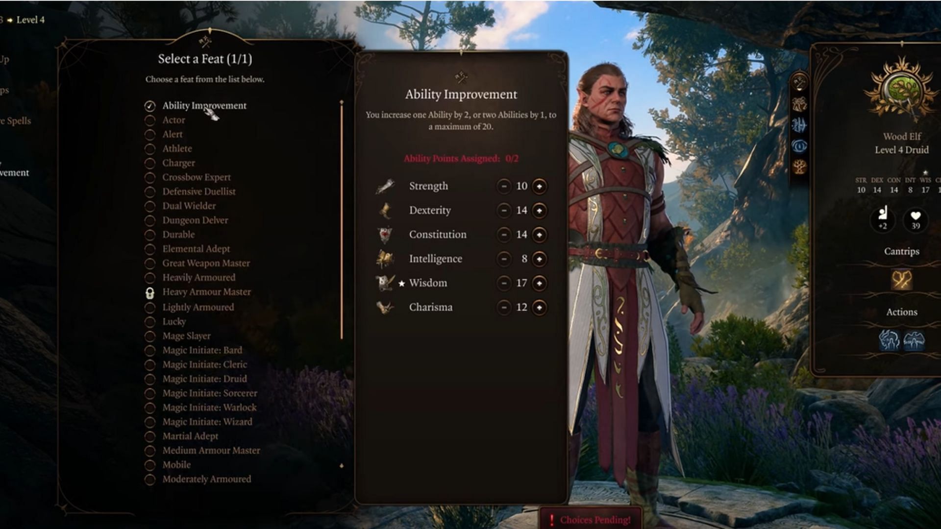Drag the Ability Points Assigned slider

click(x=462, y=158)
